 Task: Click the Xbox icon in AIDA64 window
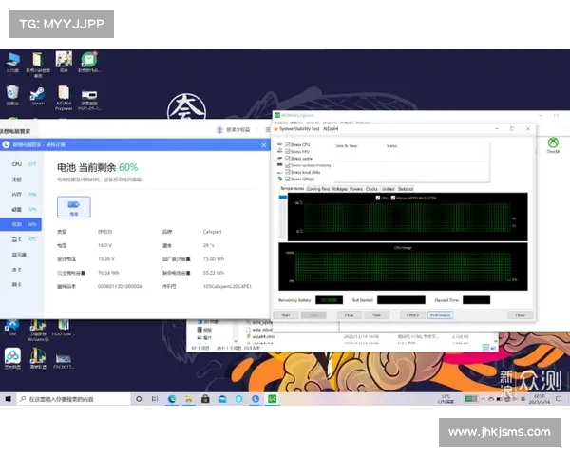point(553,142)
